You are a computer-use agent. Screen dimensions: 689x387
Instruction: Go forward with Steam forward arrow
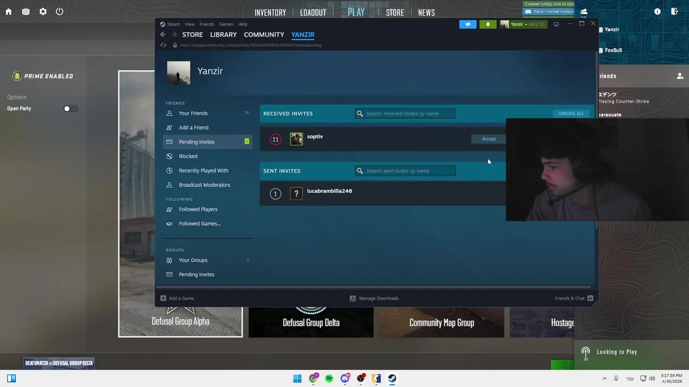coord(174,34)
